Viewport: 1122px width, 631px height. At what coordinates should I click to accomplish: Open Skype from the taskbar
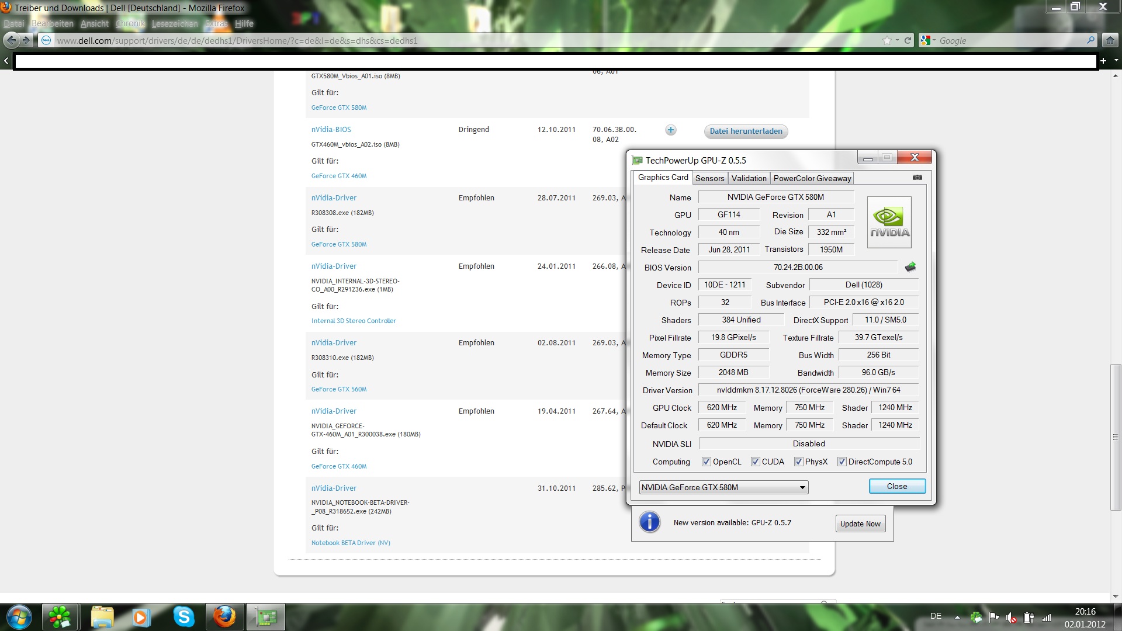(x=183, y=617)
